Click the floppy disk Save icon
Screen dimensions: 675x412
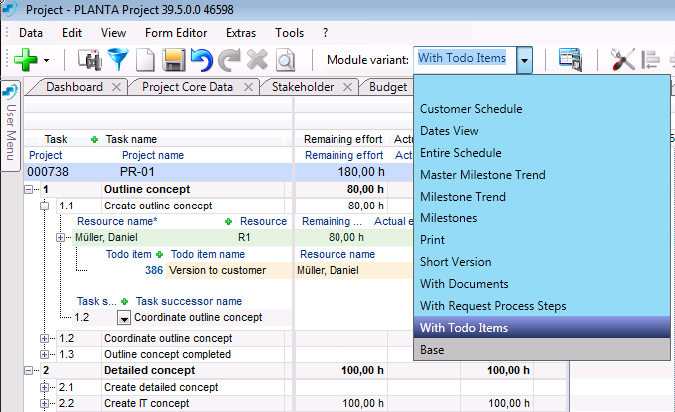coord(174,60)
